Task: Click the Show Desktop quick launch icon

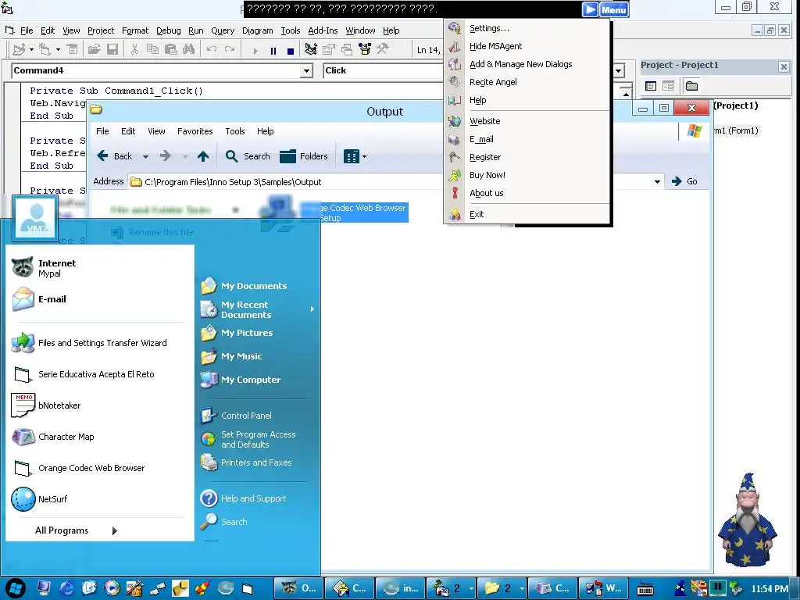Action: pyautogui.click(x=44, y=588)
